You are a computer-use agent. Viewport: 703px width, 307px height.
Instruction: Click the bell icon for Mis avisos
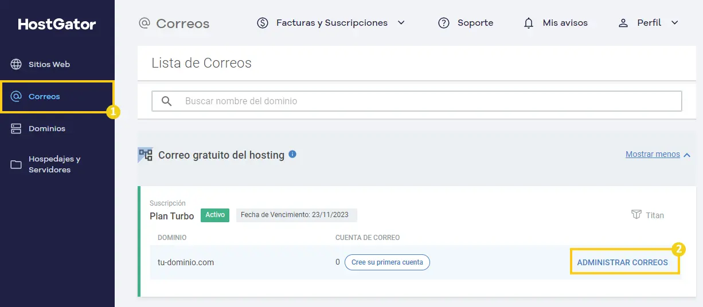pos(529,23)
